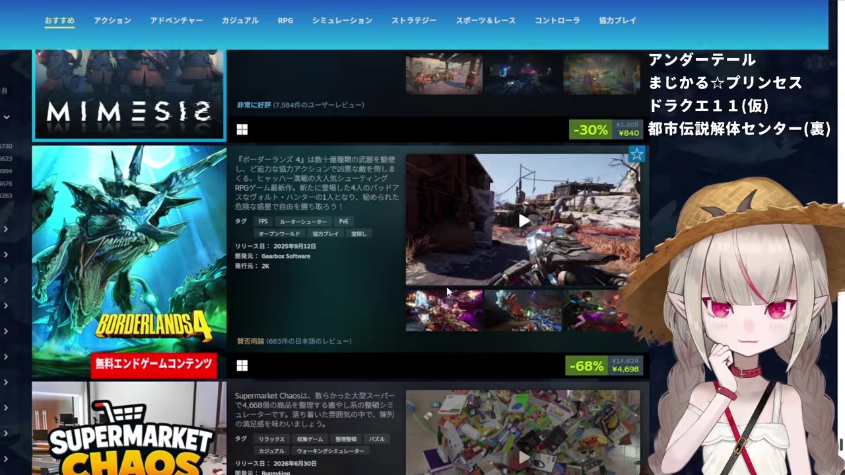Add Borderlands 4 to wishlist star icon
845x475 pixels.
[636, 154]
